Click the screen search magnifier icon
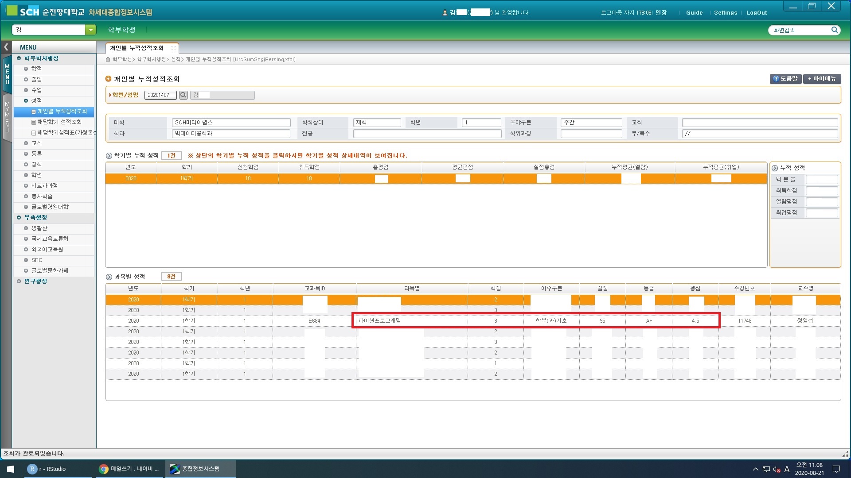The image size is (851, 478). (834, 30)
